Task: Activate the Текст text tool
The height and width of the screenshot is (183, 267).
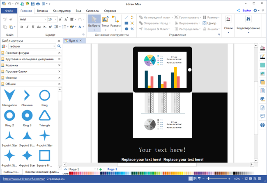Action: click(x=105, y=23)
